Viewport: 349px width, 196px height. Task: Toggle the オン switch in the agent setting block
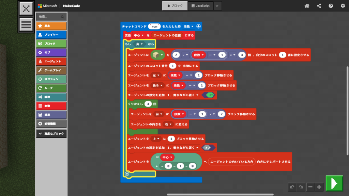[x=208, y=96]
